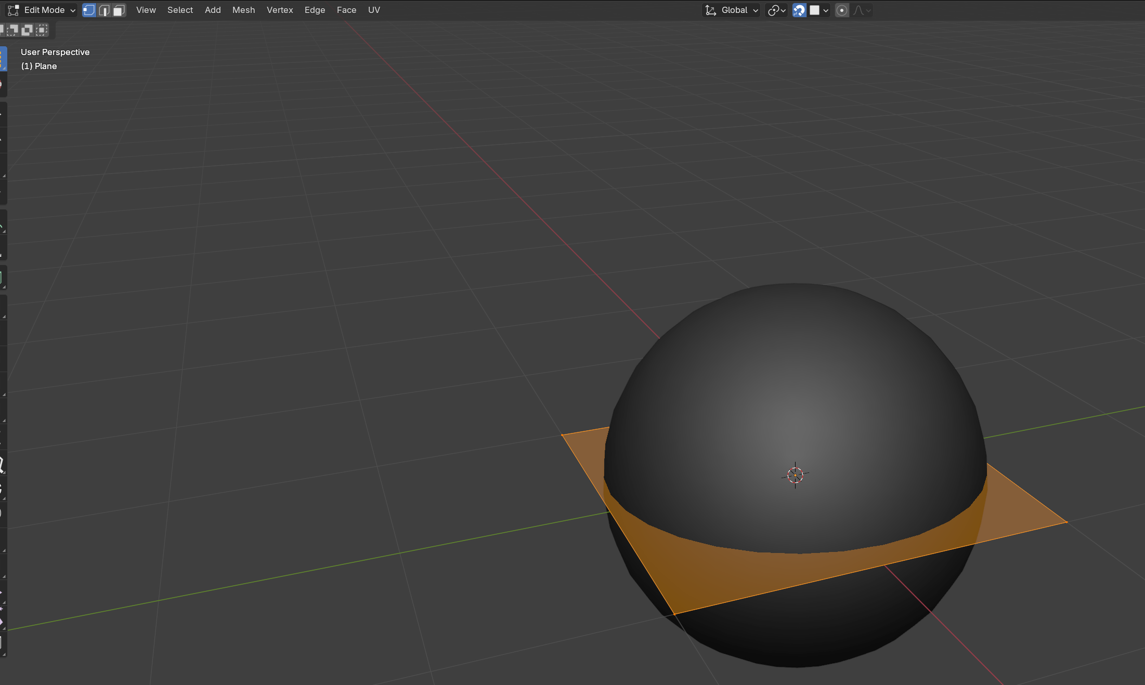Expand the Global transform orientation dropdown
This screenshot has width=1145, height=685.
coord(732,10)
